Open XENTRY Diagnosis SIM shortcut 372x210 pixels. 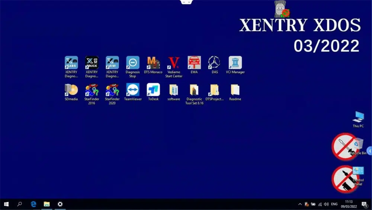click(112, 67)
